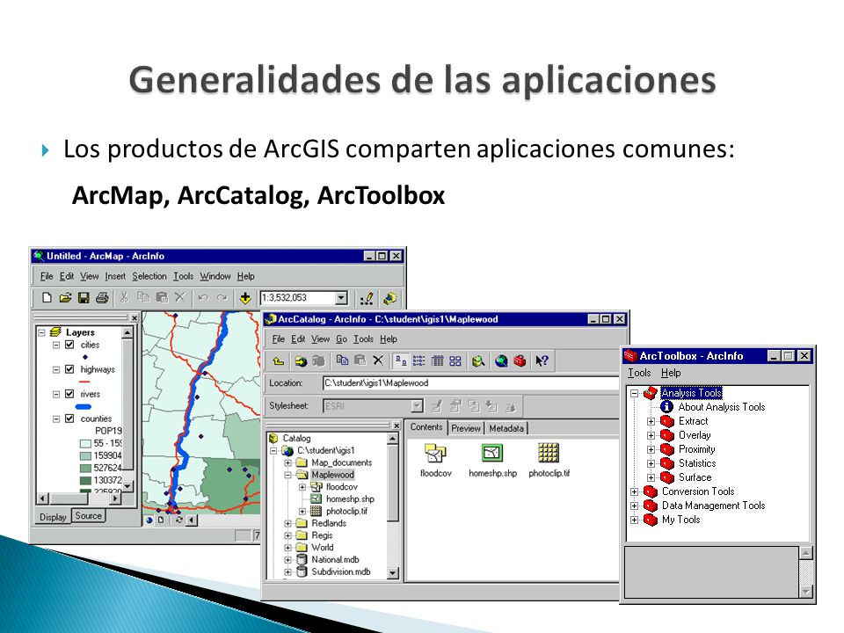Click Save disk icon in ArcMap toolbar
Screen dimensions: 844x633
click(84, 298)
